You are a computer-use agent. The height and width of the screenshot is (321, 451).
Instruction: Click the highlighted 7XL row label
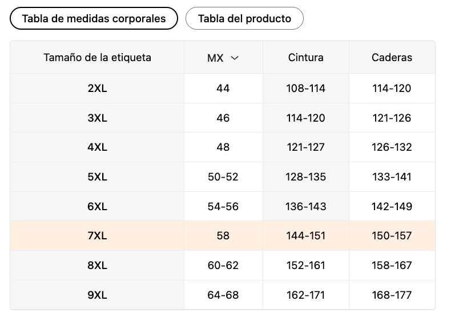pos(97,236)
